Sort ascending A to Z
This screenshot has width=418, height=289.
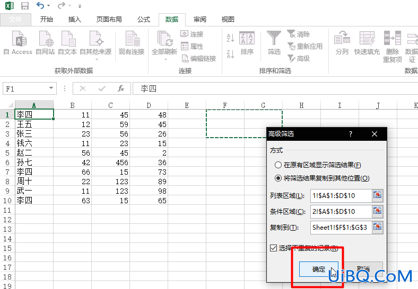[230, 38]
